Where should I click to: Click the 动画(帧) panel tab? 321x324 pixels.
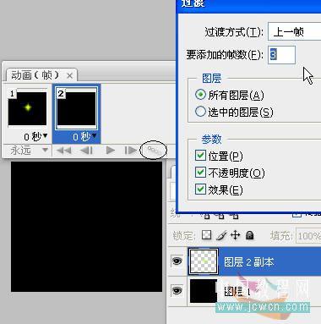[x=41, y=75]
